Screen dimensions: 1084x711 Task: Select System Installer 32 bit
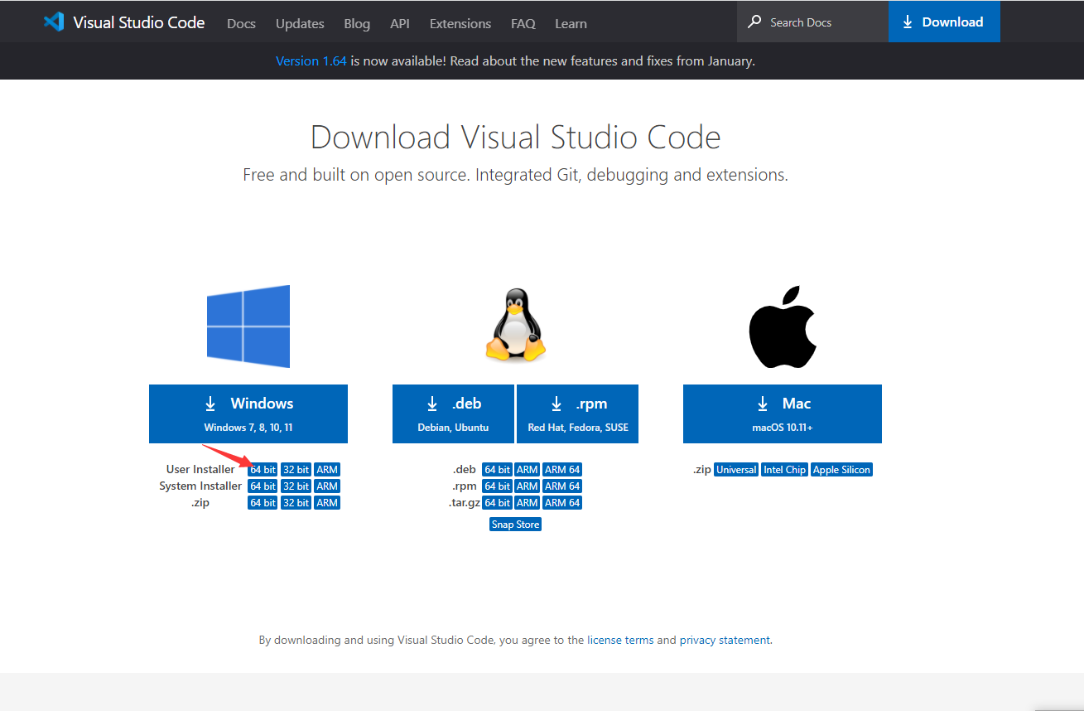296,486
